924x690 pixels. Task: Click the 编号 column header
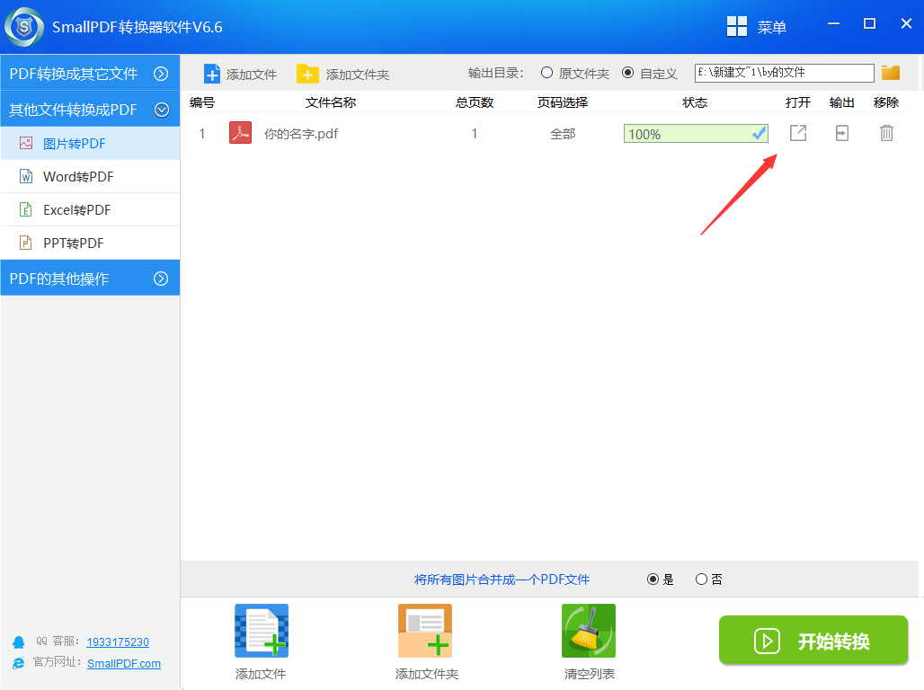pyautogui.click(x=202, y=102)
